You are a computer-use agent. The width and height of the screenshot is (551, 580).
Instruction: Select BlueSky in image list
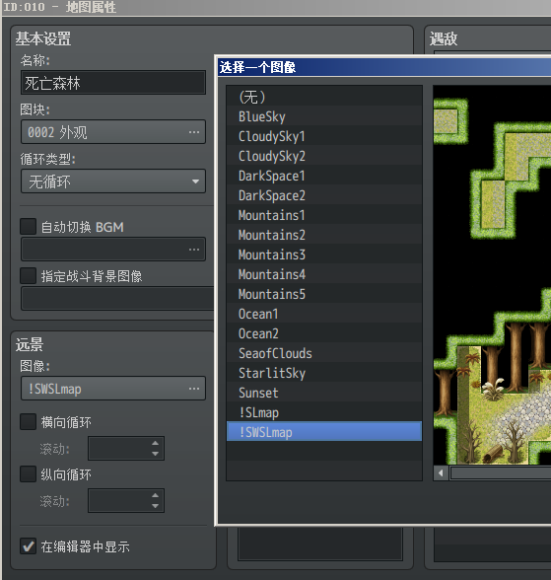tap(324, 116)
